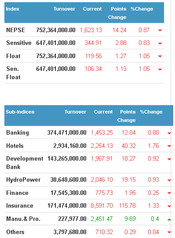Open the Others sub-index entry
Image resolution: width=175 pixels, height=238 pixels.
click(x=15, y=232)
